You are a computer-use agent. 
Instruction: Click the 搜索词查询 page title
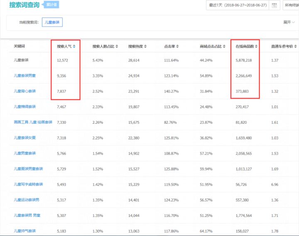[x=25, y=5]
